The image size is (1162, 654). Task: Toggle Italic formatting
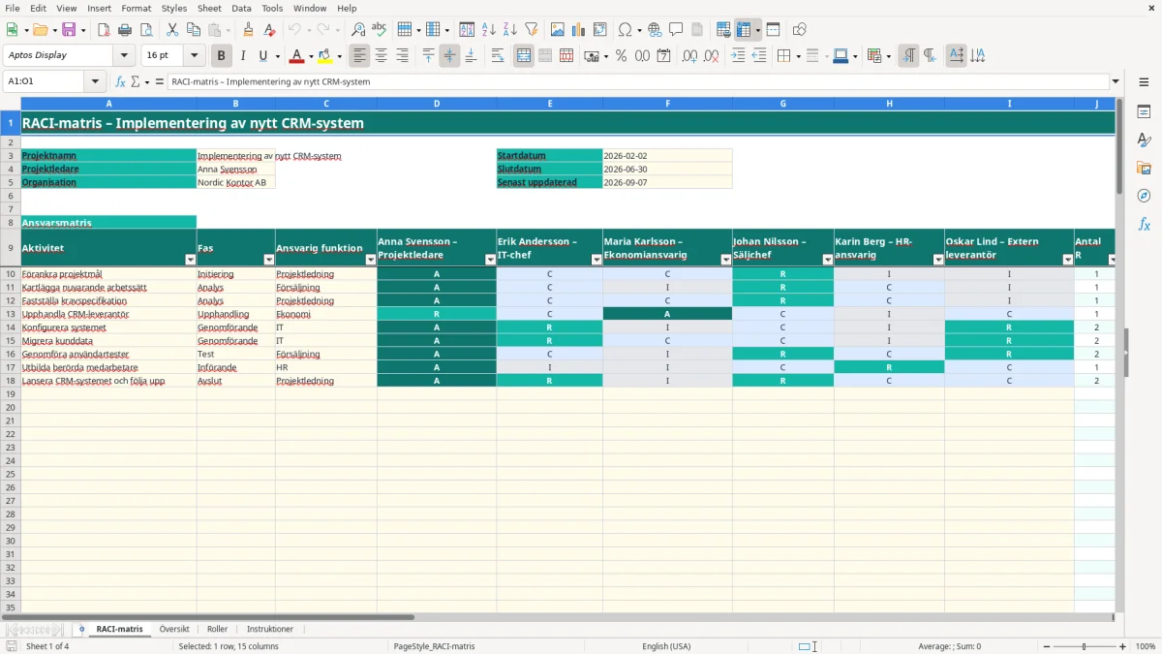[243, 56]
